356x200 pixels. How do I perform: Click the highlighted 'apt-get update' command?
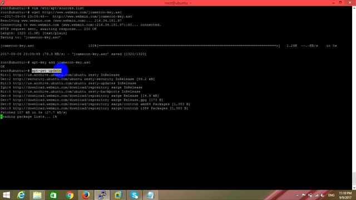click(47, 71)
